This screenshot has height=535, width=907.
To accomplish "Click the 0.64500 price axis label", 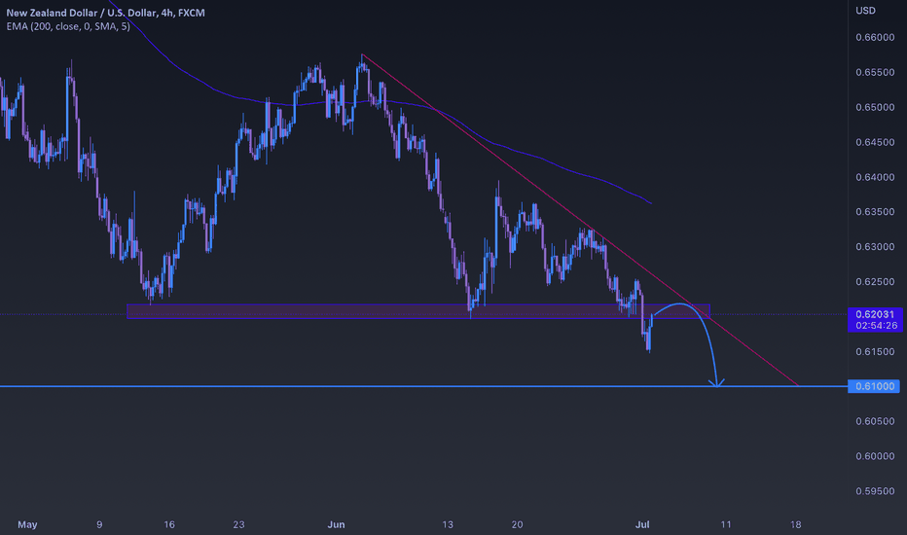I will 875,142.
